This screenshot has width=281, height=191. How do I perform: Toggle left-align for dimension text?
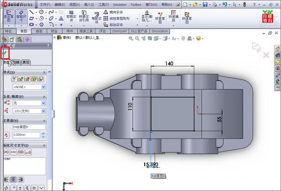[6, 179]
